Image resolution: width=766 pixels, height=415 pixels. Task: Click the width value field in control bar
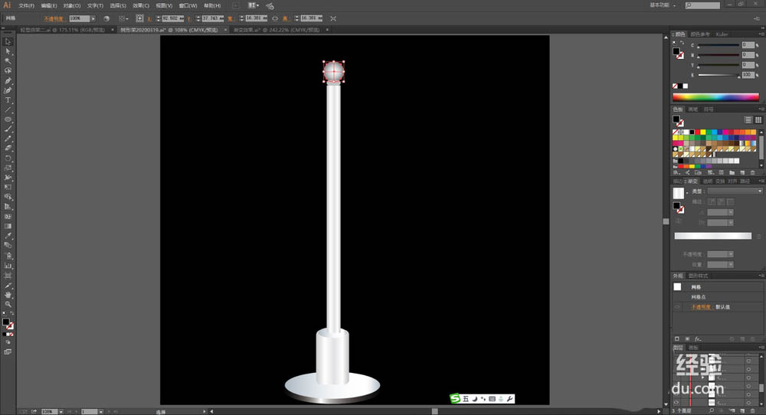[256, 18]
